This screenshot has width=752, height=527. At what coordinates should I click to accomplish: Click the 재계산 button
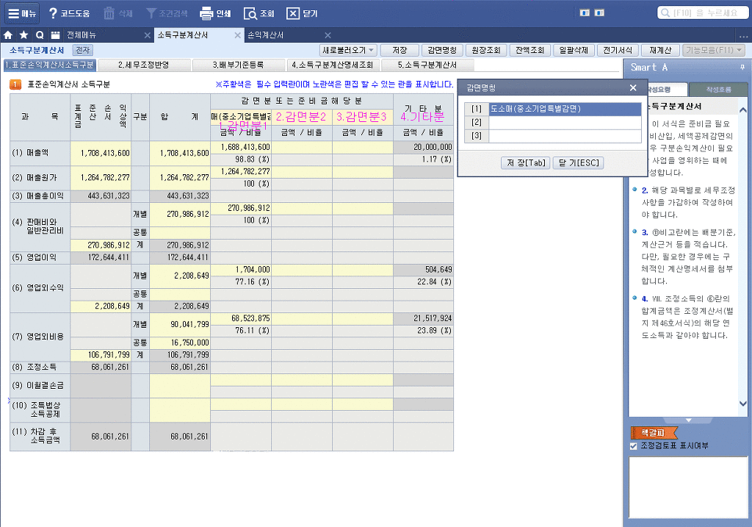pos(660,50)
